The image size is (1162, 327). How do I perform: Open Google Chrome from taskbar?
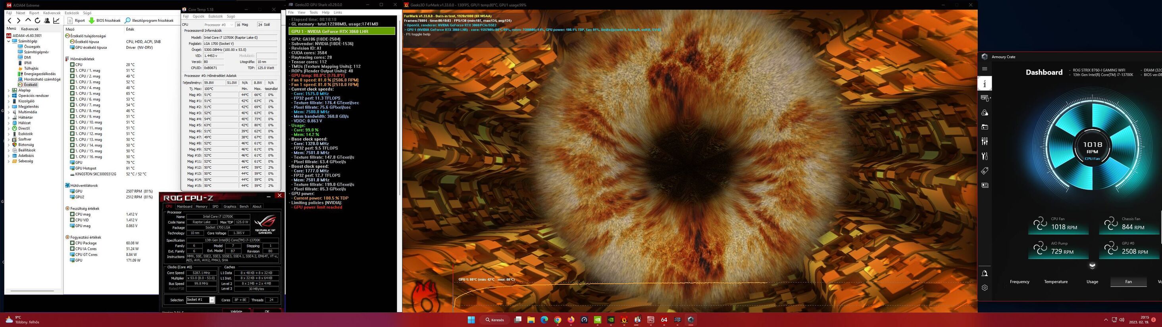558,320
